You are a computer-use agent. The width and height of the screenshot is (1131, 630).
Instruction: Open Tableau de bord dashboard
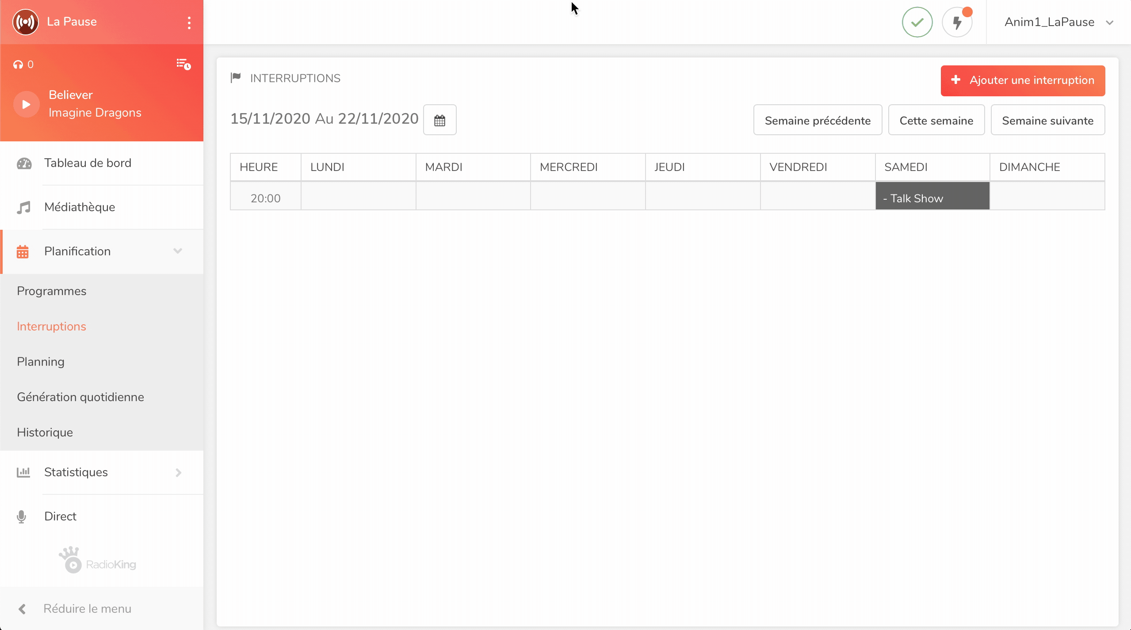[x=102, y=163]
